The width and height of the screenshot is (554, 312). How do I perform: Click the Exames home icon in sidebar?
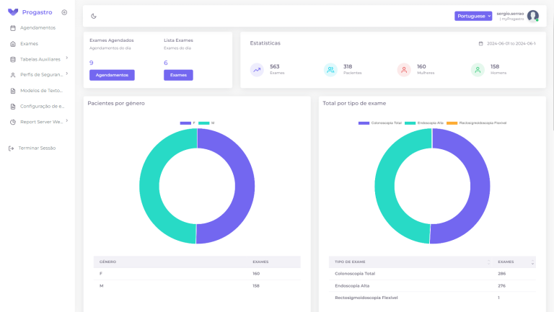(13, 44)
